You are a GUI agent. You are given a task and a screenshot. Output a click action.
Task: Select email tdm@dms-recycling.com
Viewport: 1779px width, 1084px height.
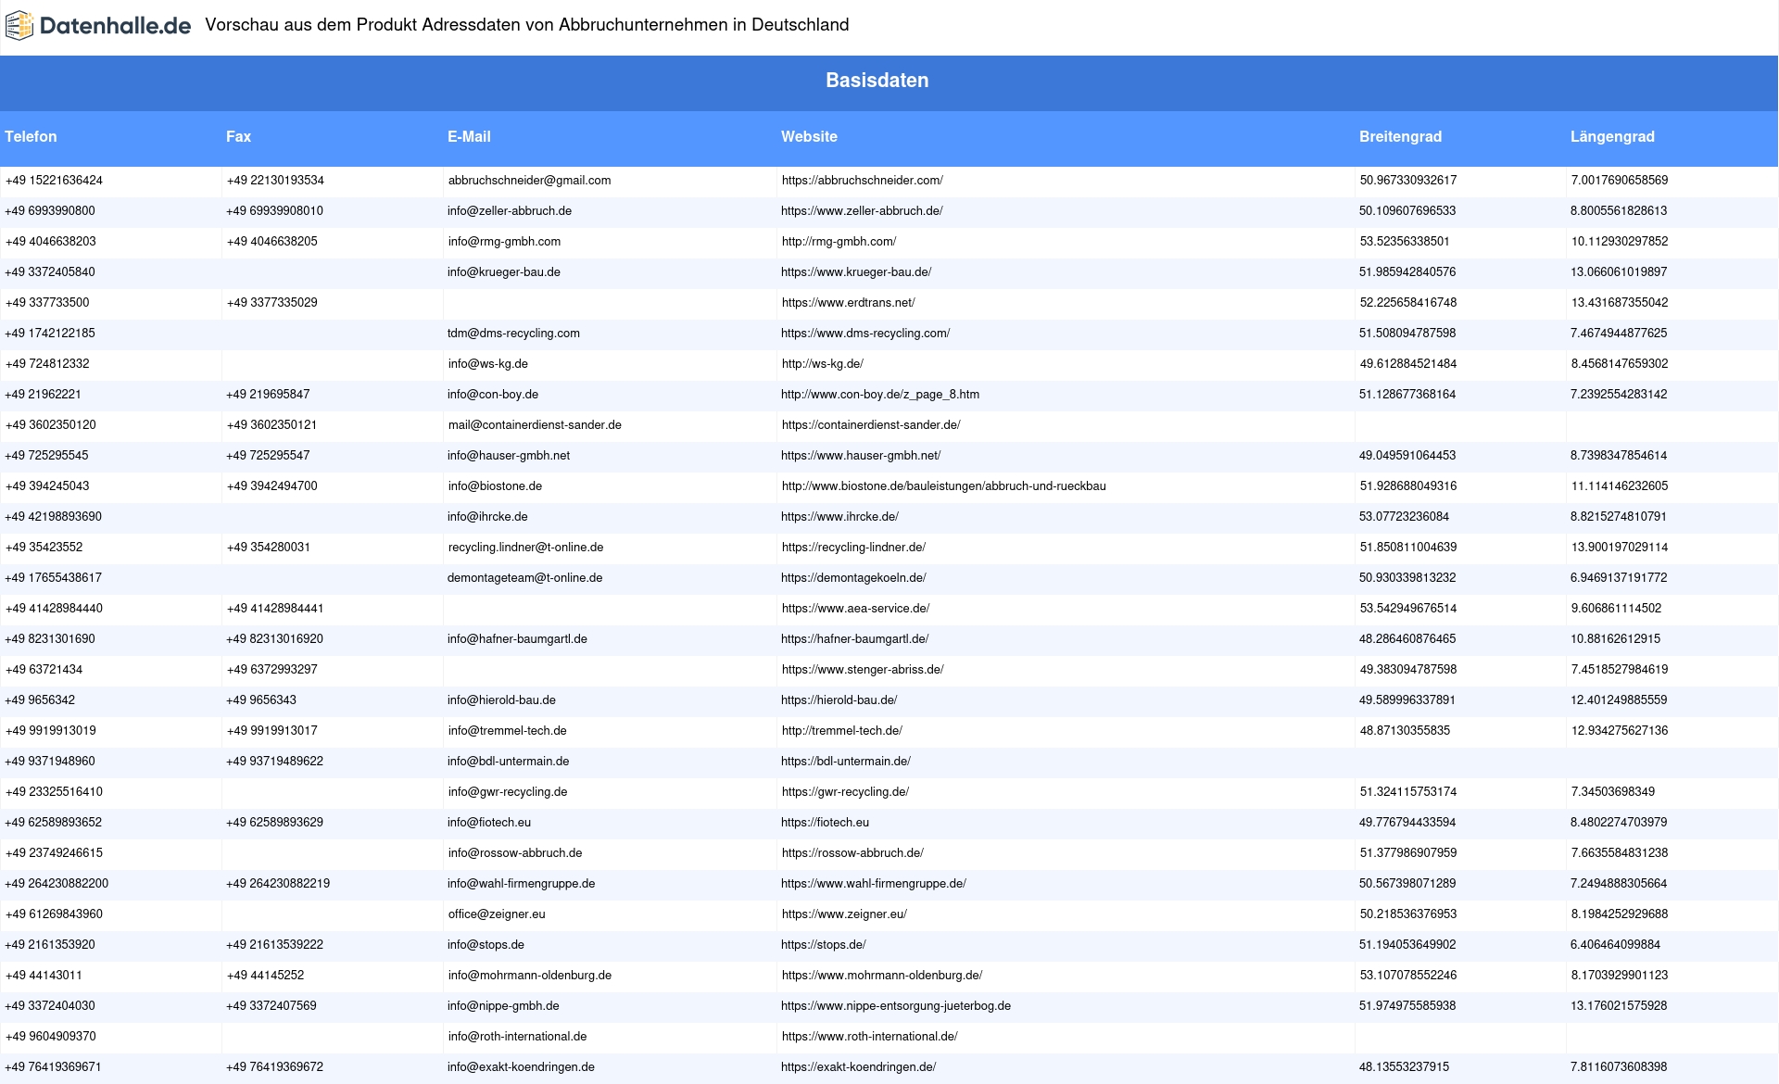[x=513, y=334]
